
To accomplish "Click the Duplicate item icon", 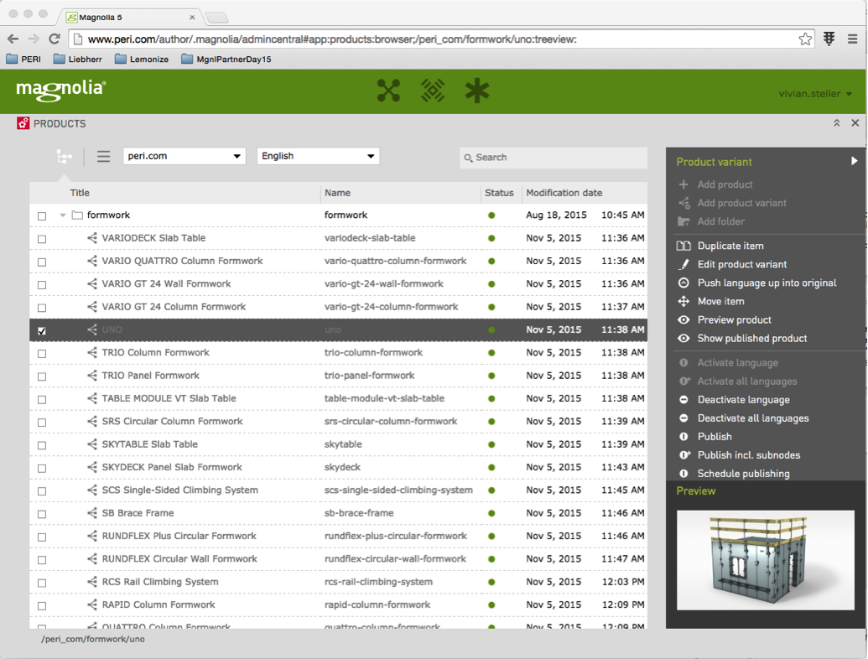I will [x=683, y=246].
